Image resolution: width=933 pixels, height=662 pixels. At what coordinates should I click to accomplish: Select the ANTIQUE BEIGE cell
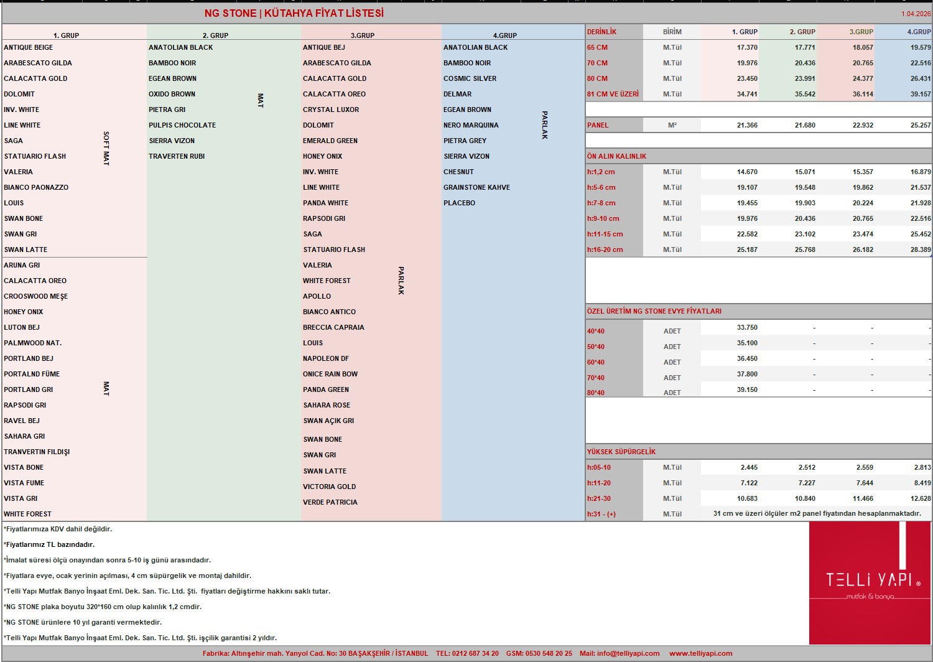pos(29,47)
